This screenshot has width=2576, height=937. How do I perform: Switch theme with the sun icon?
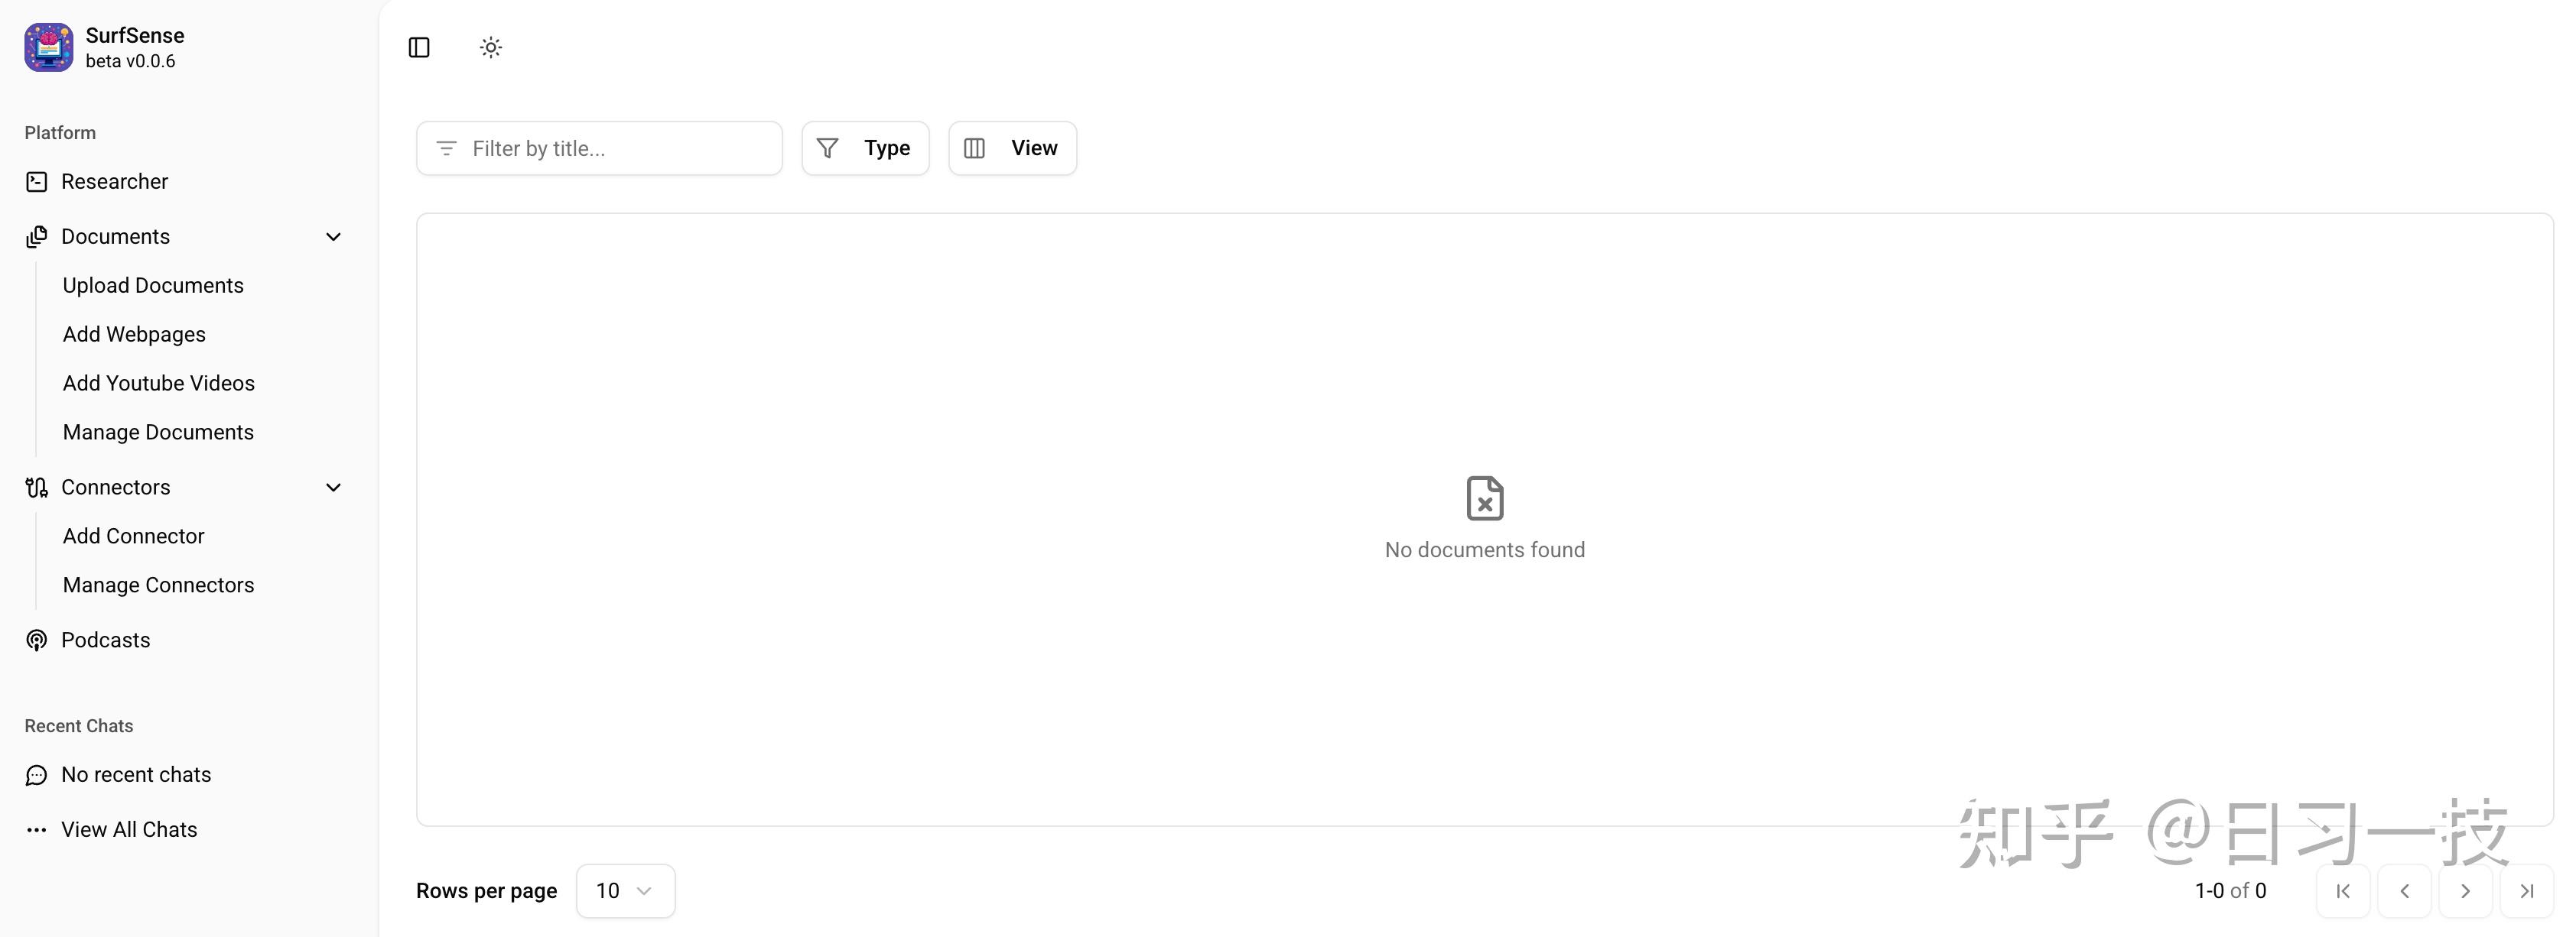tap(490, 47)
